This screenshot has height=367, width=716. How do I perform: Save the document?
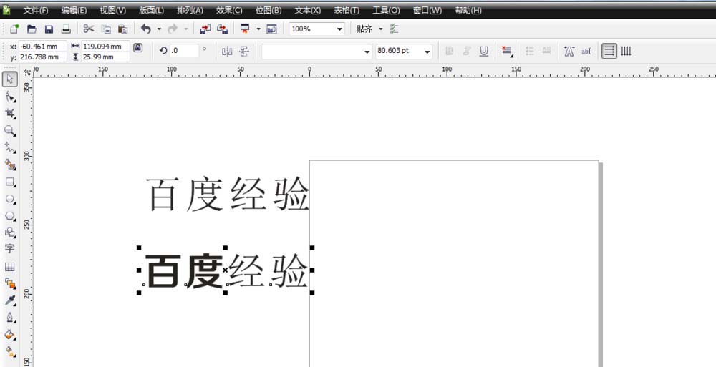(x=49, y=29)
